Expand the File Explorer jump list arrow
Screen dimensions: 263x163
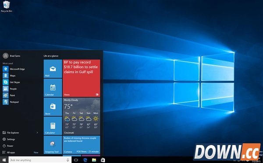click(x=37, y=132)
